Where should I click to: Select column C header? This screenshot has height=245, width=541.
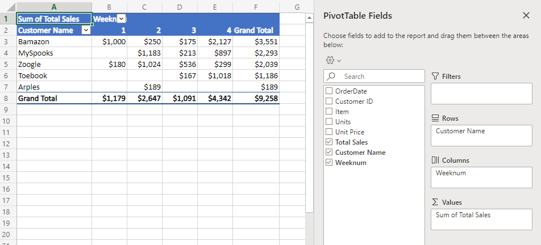pos(144,7)
